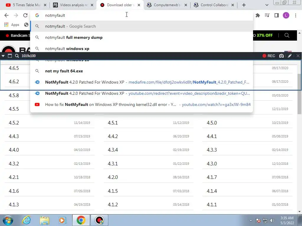Close the 5 Times Table tab

45,5
